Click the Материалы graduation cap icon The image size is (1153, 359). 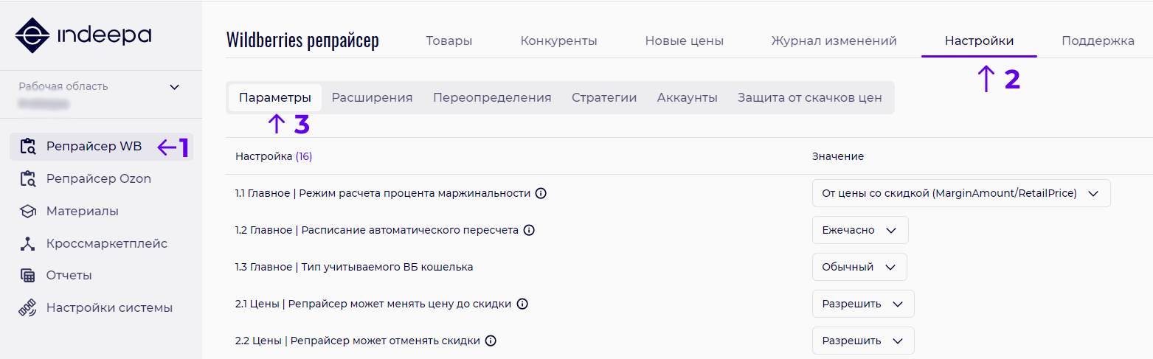pos(28,212)
